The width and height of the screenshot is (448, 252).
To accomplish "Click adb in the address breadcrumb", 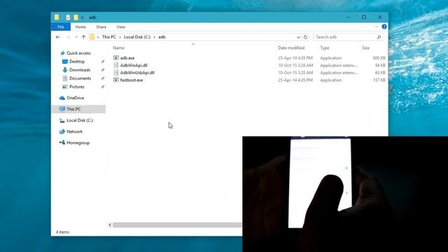I will click(x=162, y=37).
